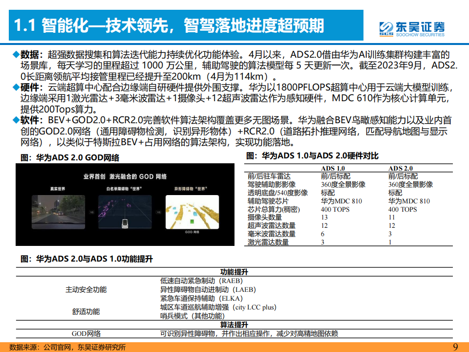The height and width of the screenshot is (352, 469).
Task: Click the "舒适功能" category cell
Action: click(86, 311)
